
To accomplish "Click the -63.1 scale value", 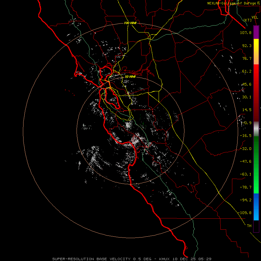I will (246, 174).
